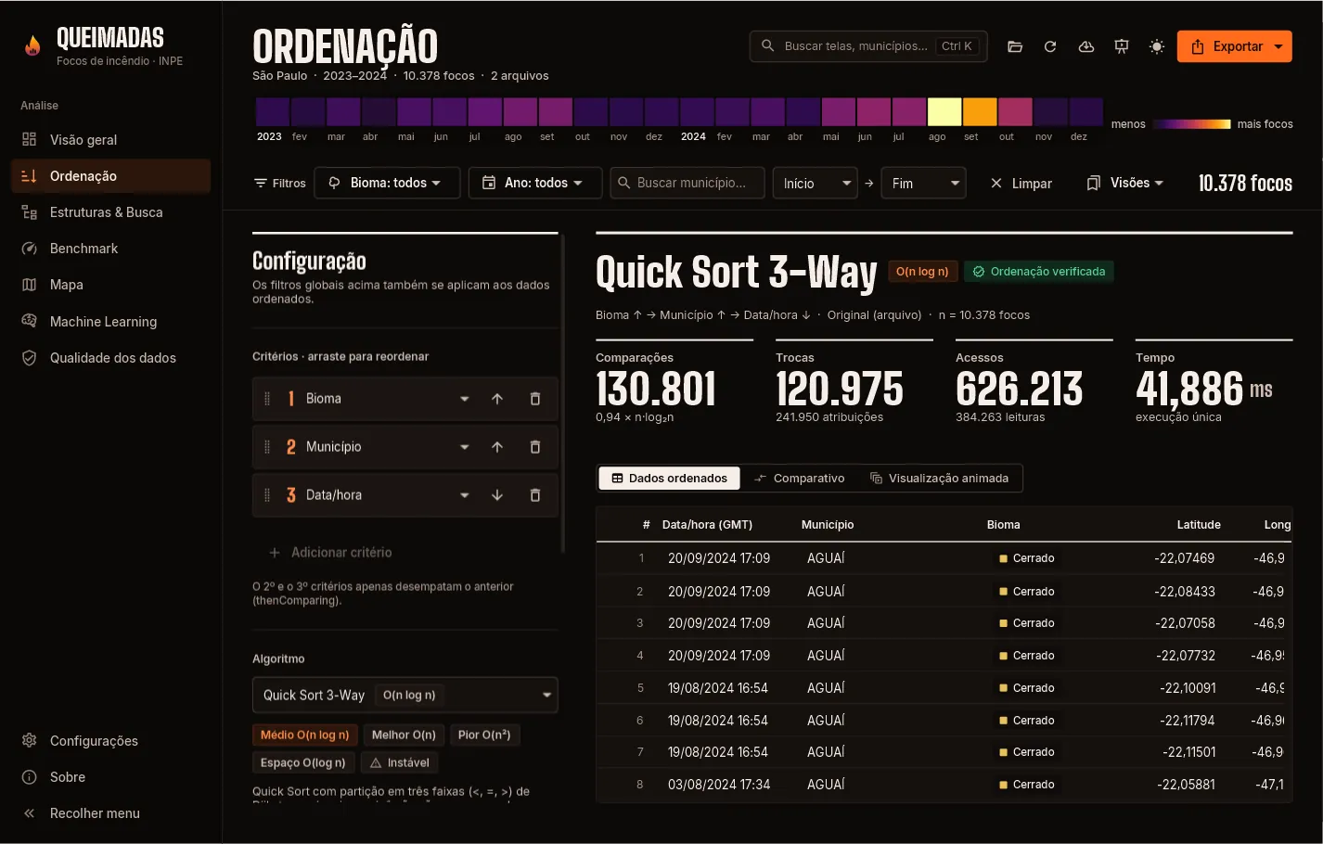Expand the Exportar dropdown arrow

point(1278,46)
